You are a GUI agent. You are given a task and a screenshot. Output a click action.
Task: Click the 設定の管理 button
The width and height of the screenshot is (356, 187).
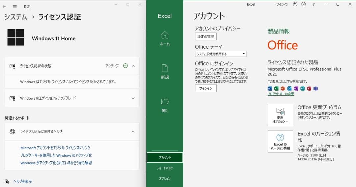206,36
